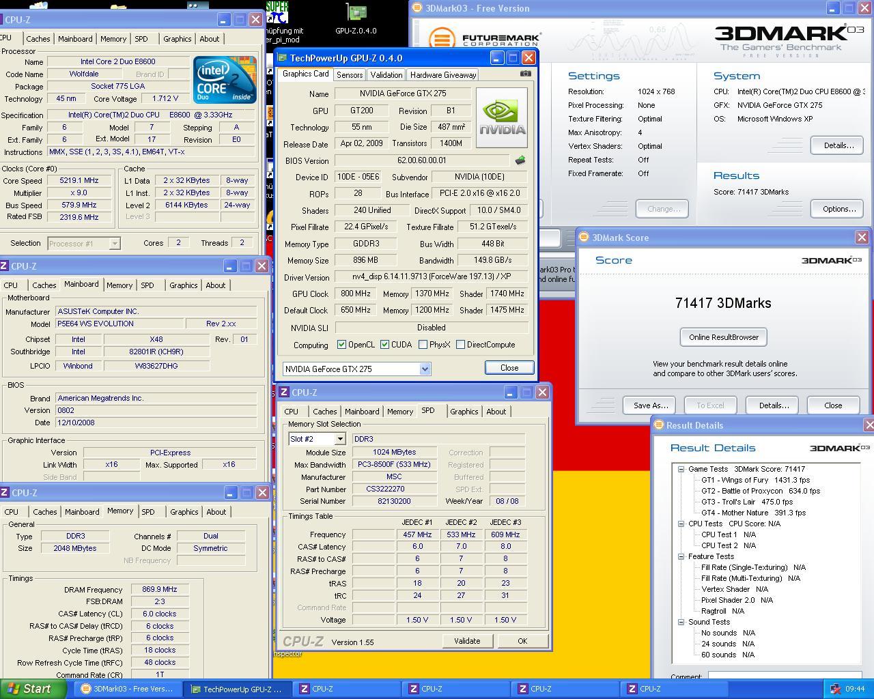
Task: Select GT2 - Battle of Proxycon row
Action: pos(761,491)
